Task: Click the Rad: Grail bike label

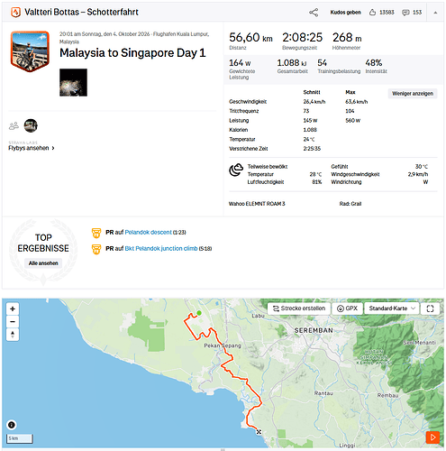Action: pos(350,204)
